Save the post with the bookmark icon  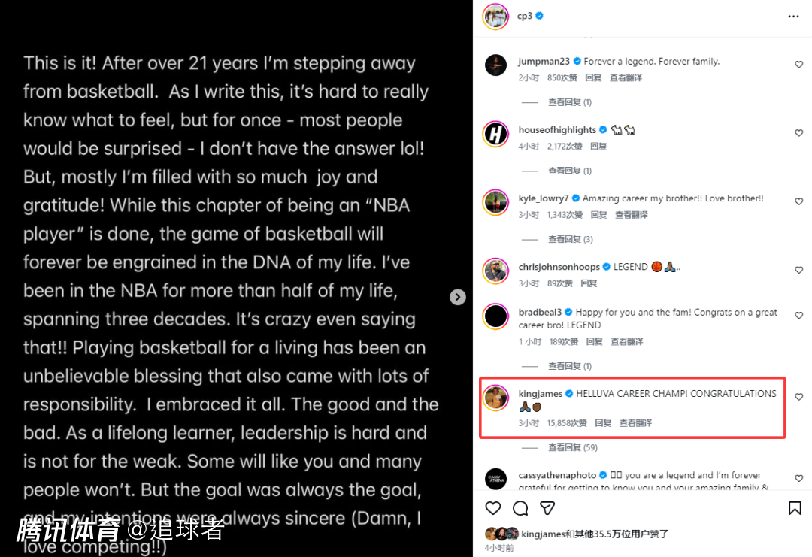pyautogui.click(x=795, y=508)
